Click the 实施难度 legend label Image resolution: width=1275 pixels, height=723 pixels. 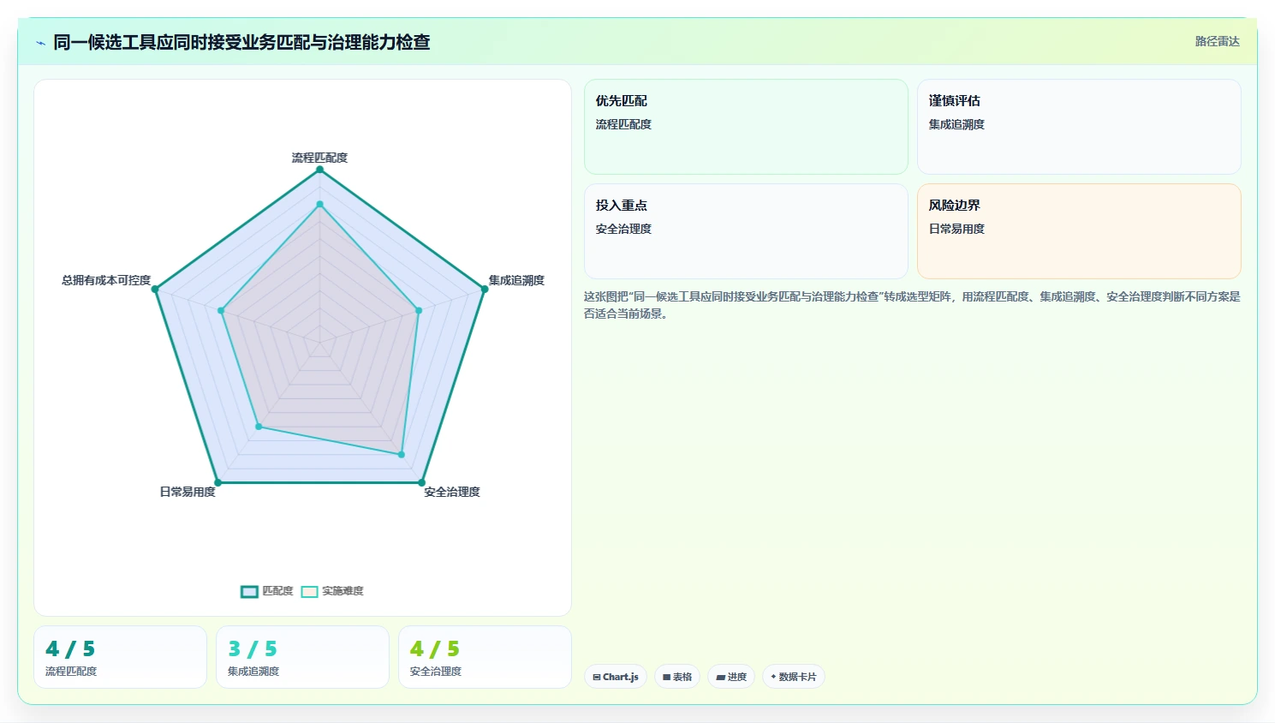[x=343, y=591]
